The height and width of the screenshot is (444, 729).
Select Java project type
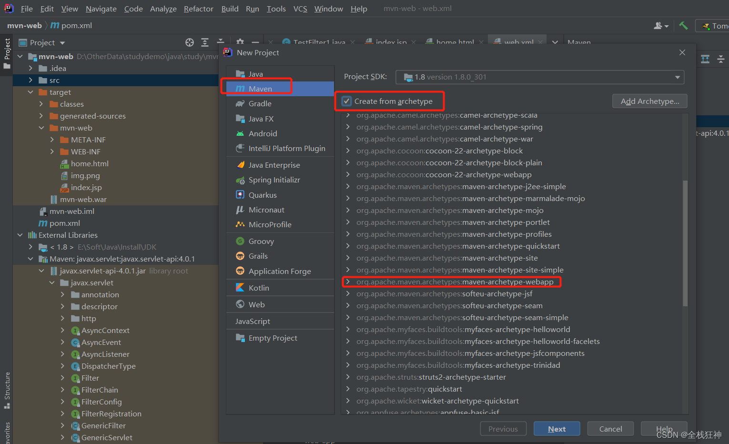pos(280,74)
